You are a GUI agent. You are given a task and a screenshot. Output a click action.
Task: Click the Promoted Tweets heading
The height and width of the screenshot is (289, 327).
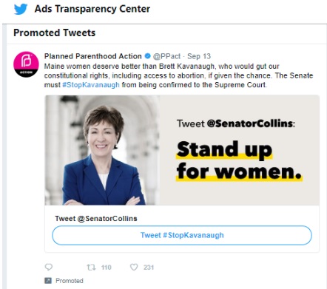55,33
